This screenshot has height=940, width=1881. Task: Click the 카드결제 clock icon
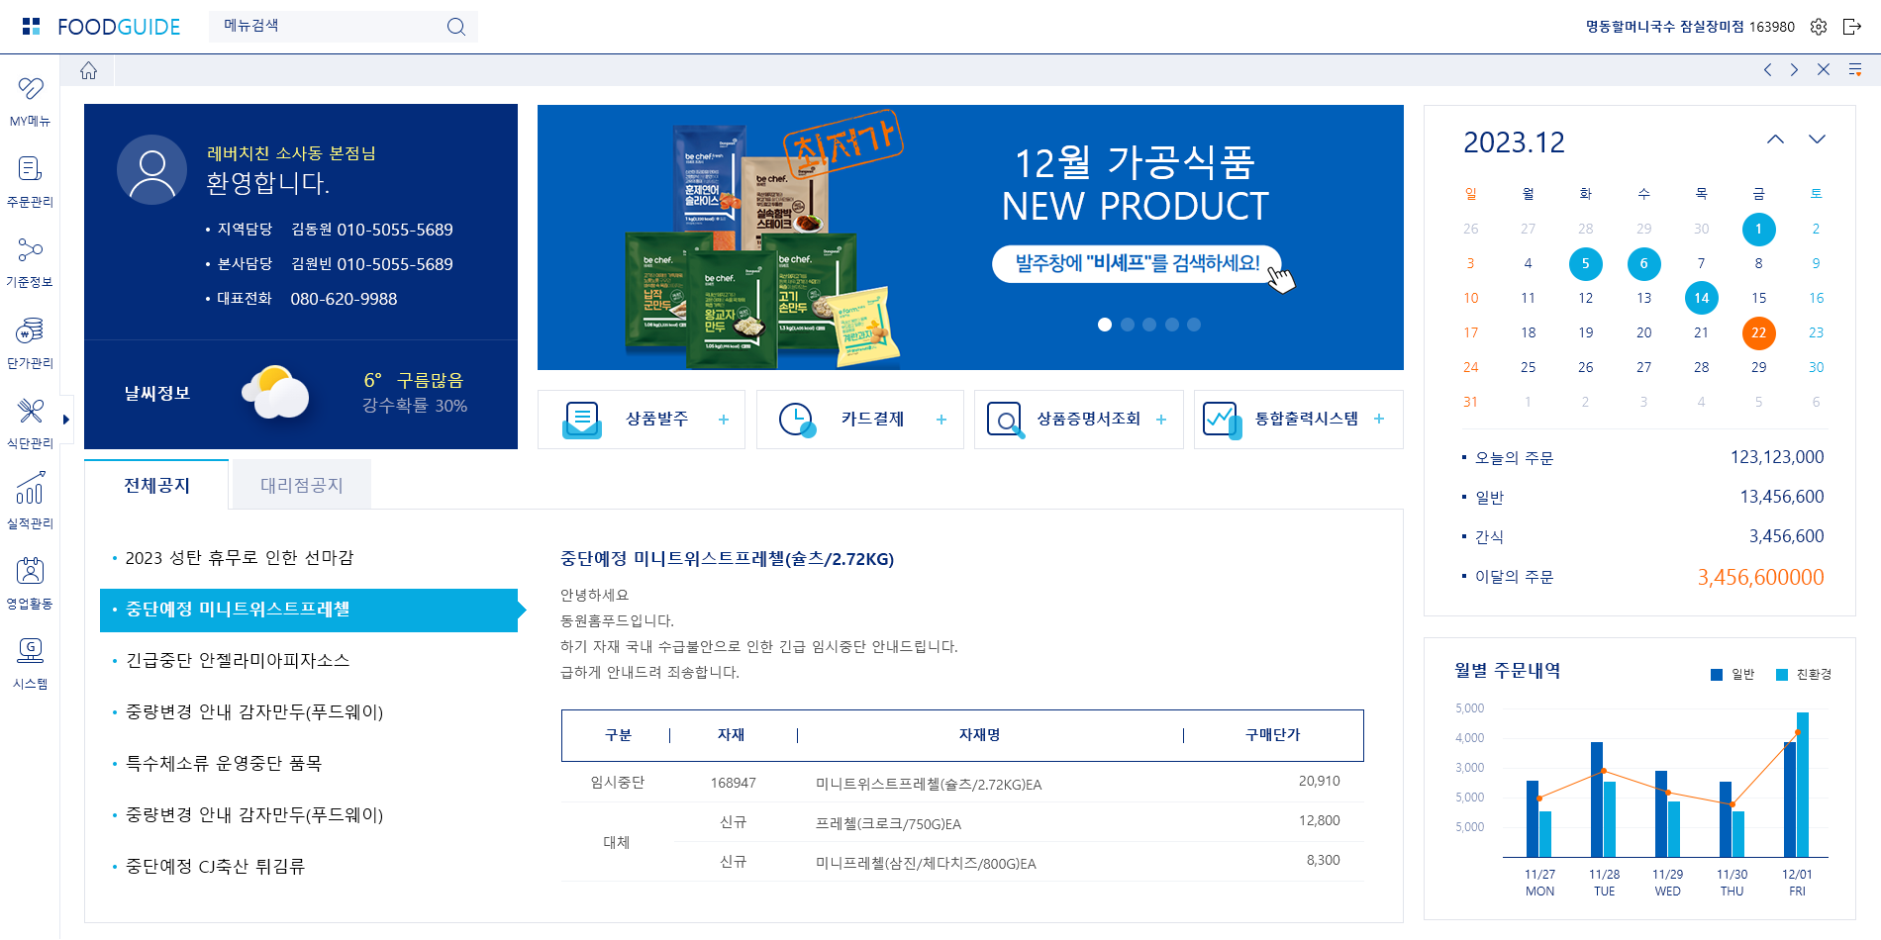pos(797,420)
